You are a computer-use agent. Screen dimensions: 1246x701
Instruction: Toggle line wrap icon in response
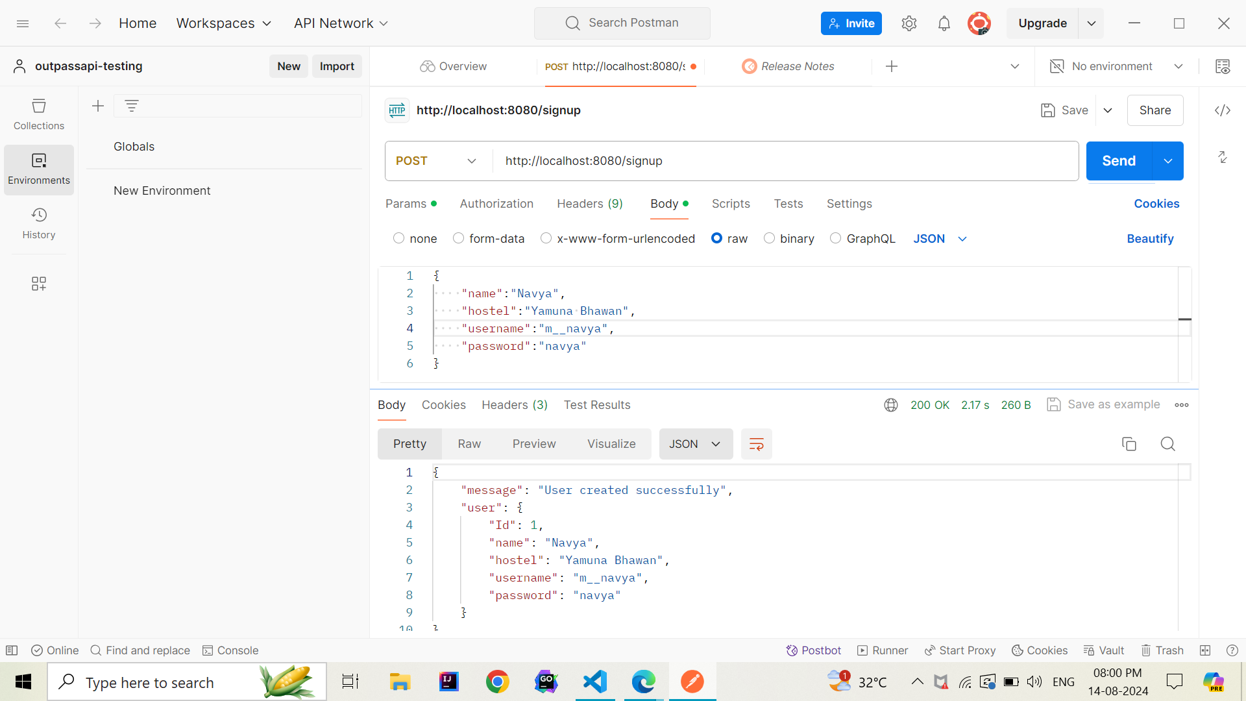coord(756,444)
